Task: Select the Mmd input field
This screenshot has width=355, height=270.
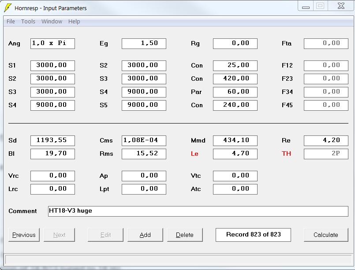Action: [x=235, y=140]
